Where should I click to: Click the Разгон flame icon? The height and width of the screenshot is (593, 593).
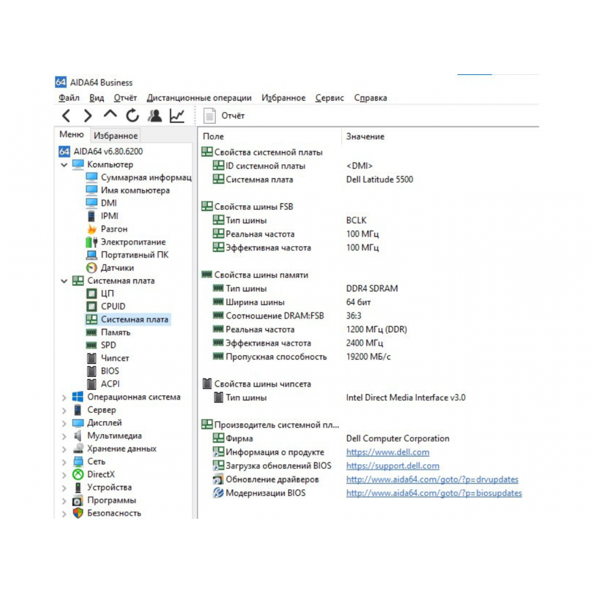pyautogui.click(x=91, y=229)
